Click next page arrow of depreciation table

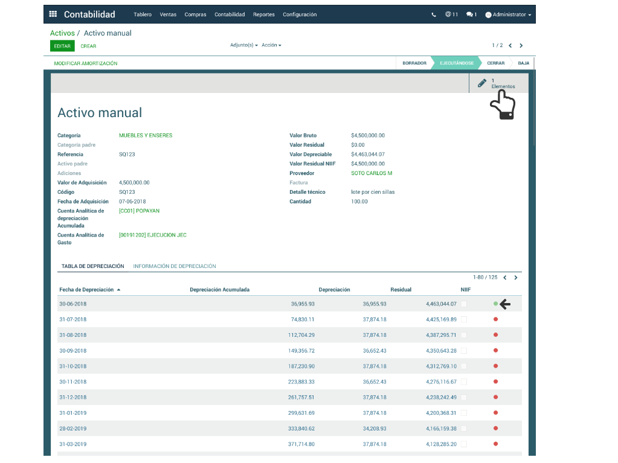coord(515,278)
